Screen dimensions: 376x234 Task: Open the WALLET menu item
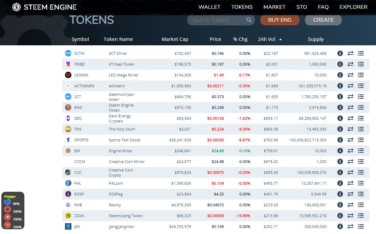209,7
